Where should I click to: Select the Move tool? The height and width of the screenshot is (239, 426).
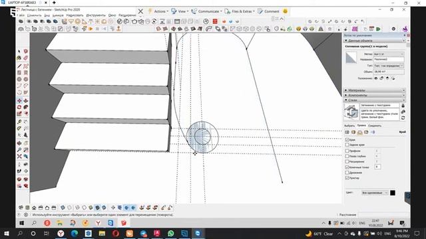pyautogui.click(x=19, y=100)
